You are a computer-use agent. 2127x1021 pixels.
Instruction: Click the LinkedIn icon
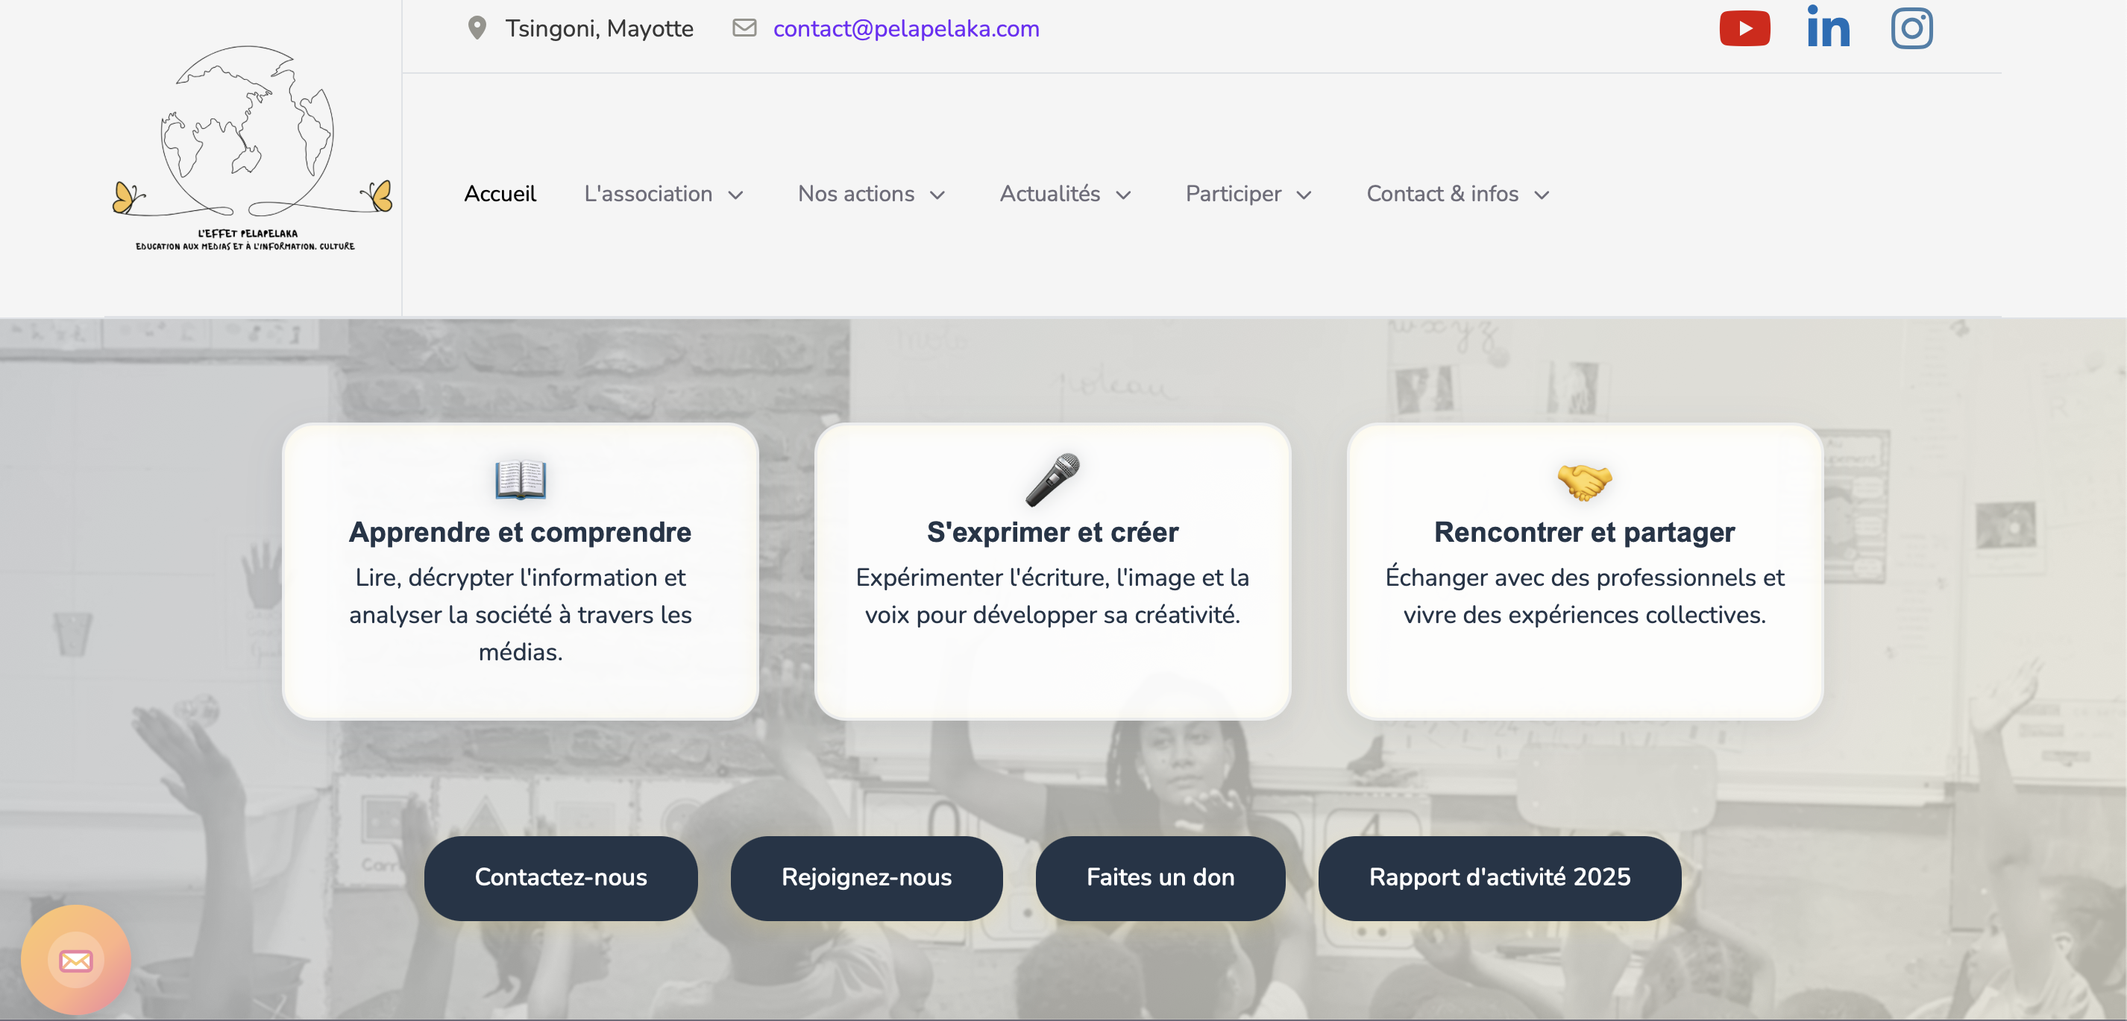click(x=1828, y=28)
